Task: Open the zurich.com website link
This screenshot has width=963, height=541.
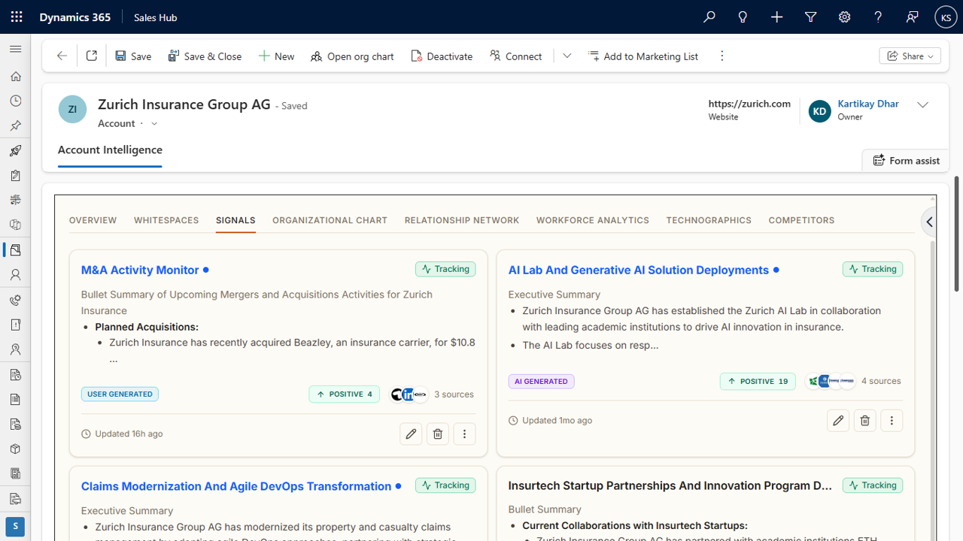Action: click(749, 104)
